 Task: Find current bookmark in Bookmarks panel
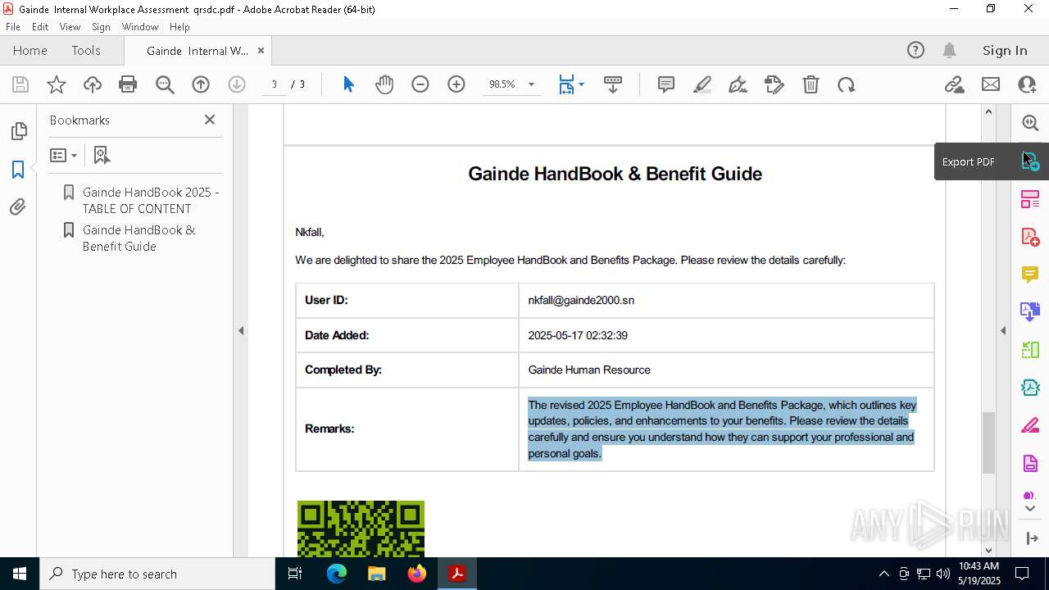102,155
